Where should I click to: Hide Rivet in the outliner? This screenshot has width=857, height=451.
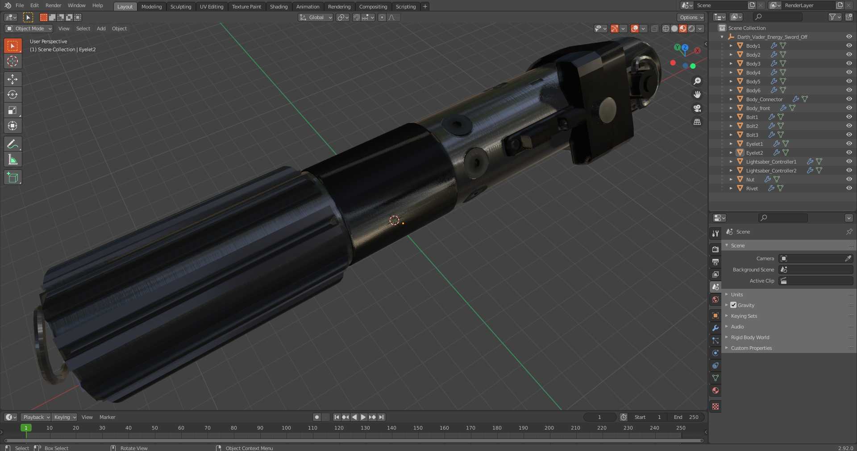pos(849,188)
